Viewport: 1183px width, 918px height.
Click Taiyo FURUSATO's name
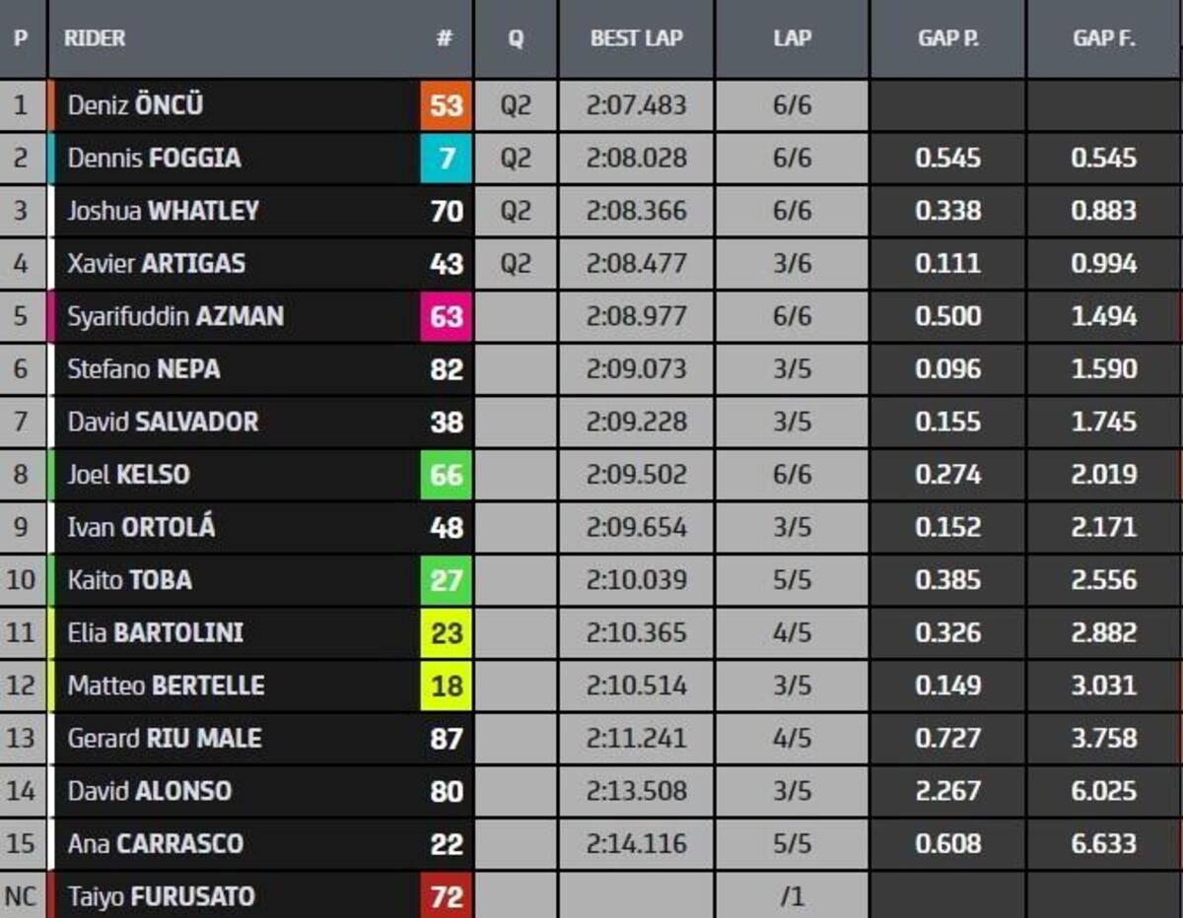[161, 896]
